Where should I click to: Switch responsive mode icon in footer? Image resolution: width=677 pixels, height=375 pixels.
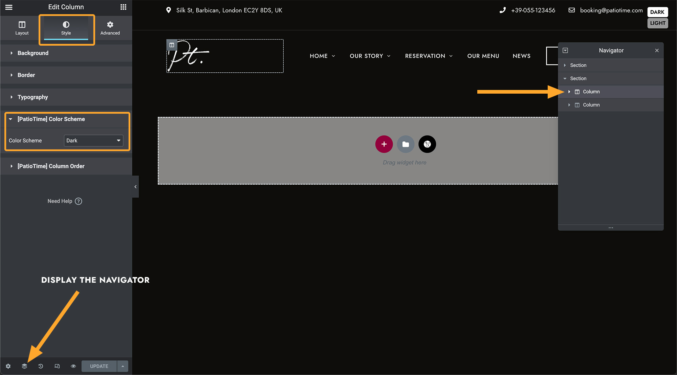[57, 366]
